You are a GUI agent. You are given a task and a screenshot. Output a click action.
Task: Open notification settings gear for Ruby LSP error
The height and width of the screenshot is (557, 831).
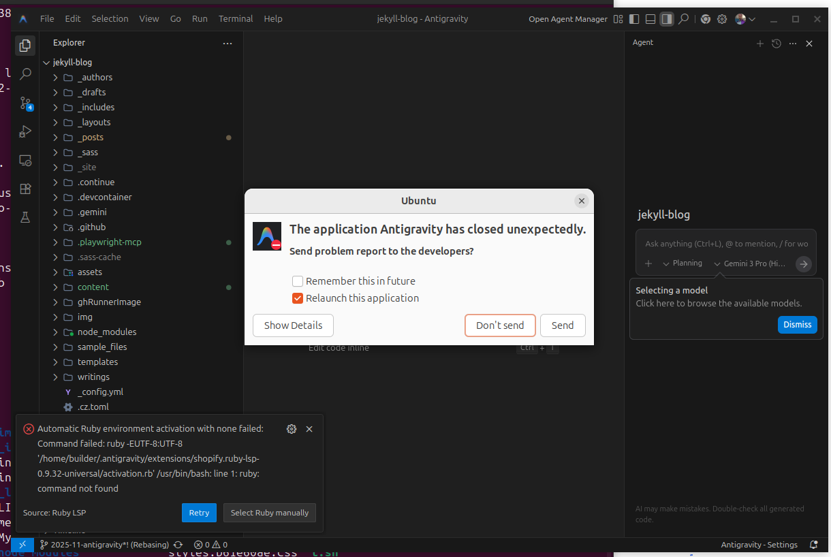point(292,429)
